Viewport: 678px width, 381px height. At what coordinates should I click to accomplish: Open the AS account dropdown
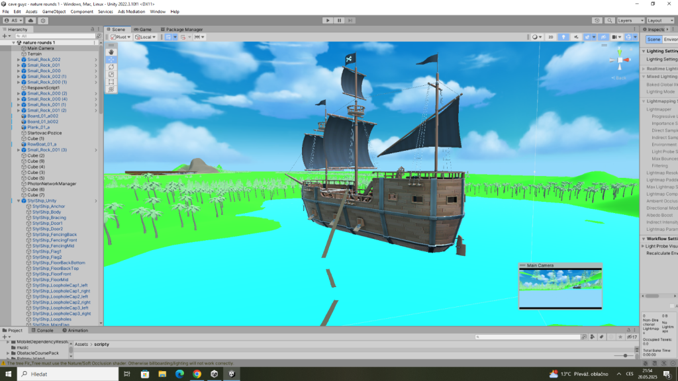pyautogui.click(x=13, y=21)
